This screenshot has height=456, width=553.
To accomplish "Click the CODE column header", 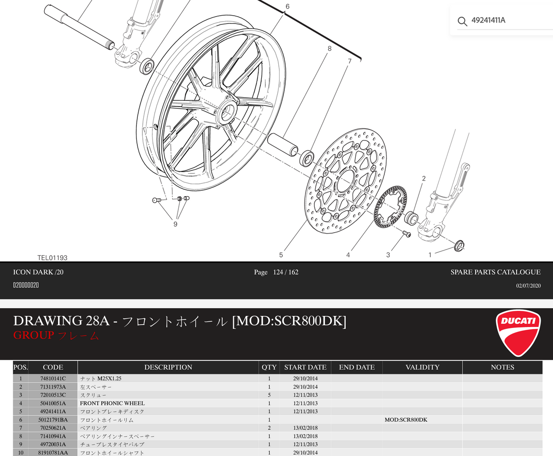I will (53, 367).
